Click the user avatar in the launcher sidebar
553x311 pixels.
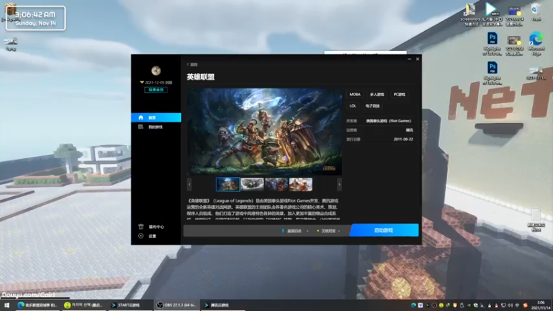coord(156,70)
